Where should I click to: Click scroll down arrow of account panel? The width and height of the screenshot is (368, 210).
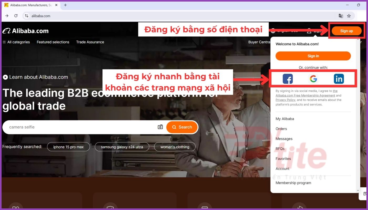coord(358,190)
